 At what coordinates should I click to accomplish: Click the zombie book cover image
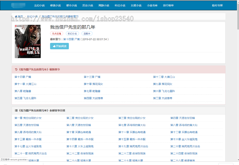pos(28,42)
